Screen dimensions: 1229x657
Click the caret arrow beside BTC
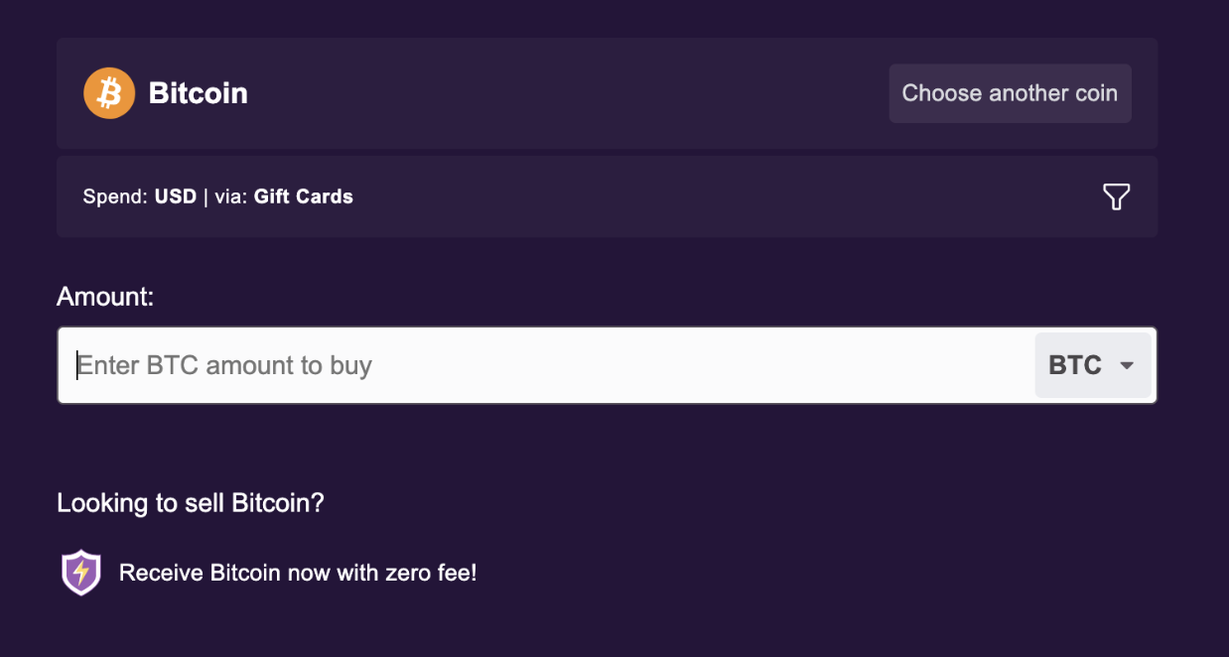[x=1127, y=365]
